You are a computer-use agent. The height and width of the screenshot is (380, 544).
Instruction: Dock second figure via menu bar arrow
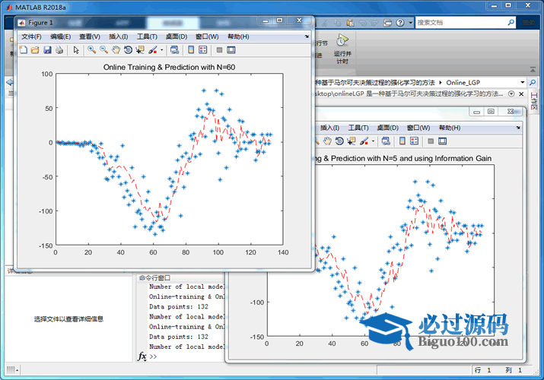(518, 128)
